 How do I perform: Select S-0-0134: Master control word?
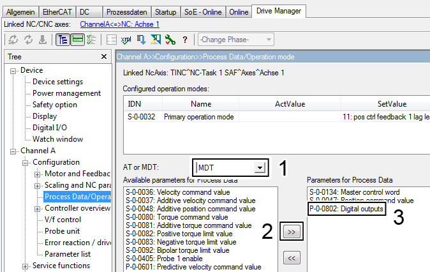tap(354, 192)
